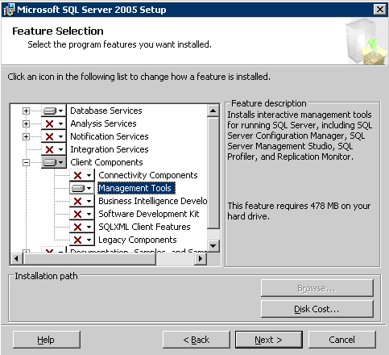Open Notification Services red X feature icon
Viewport: 389px width, 355px height.
click(53, 136)
